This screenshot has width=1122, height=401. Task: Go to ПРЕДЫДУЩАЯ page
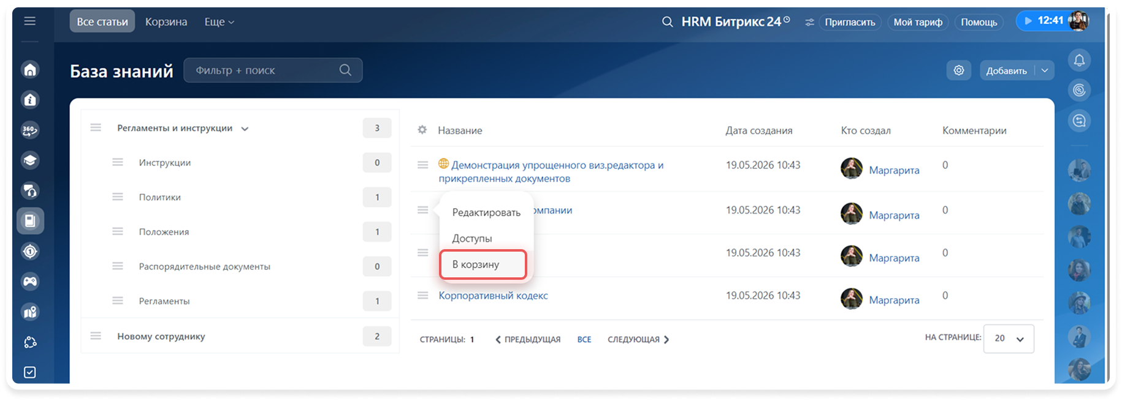tap(528, 339)
